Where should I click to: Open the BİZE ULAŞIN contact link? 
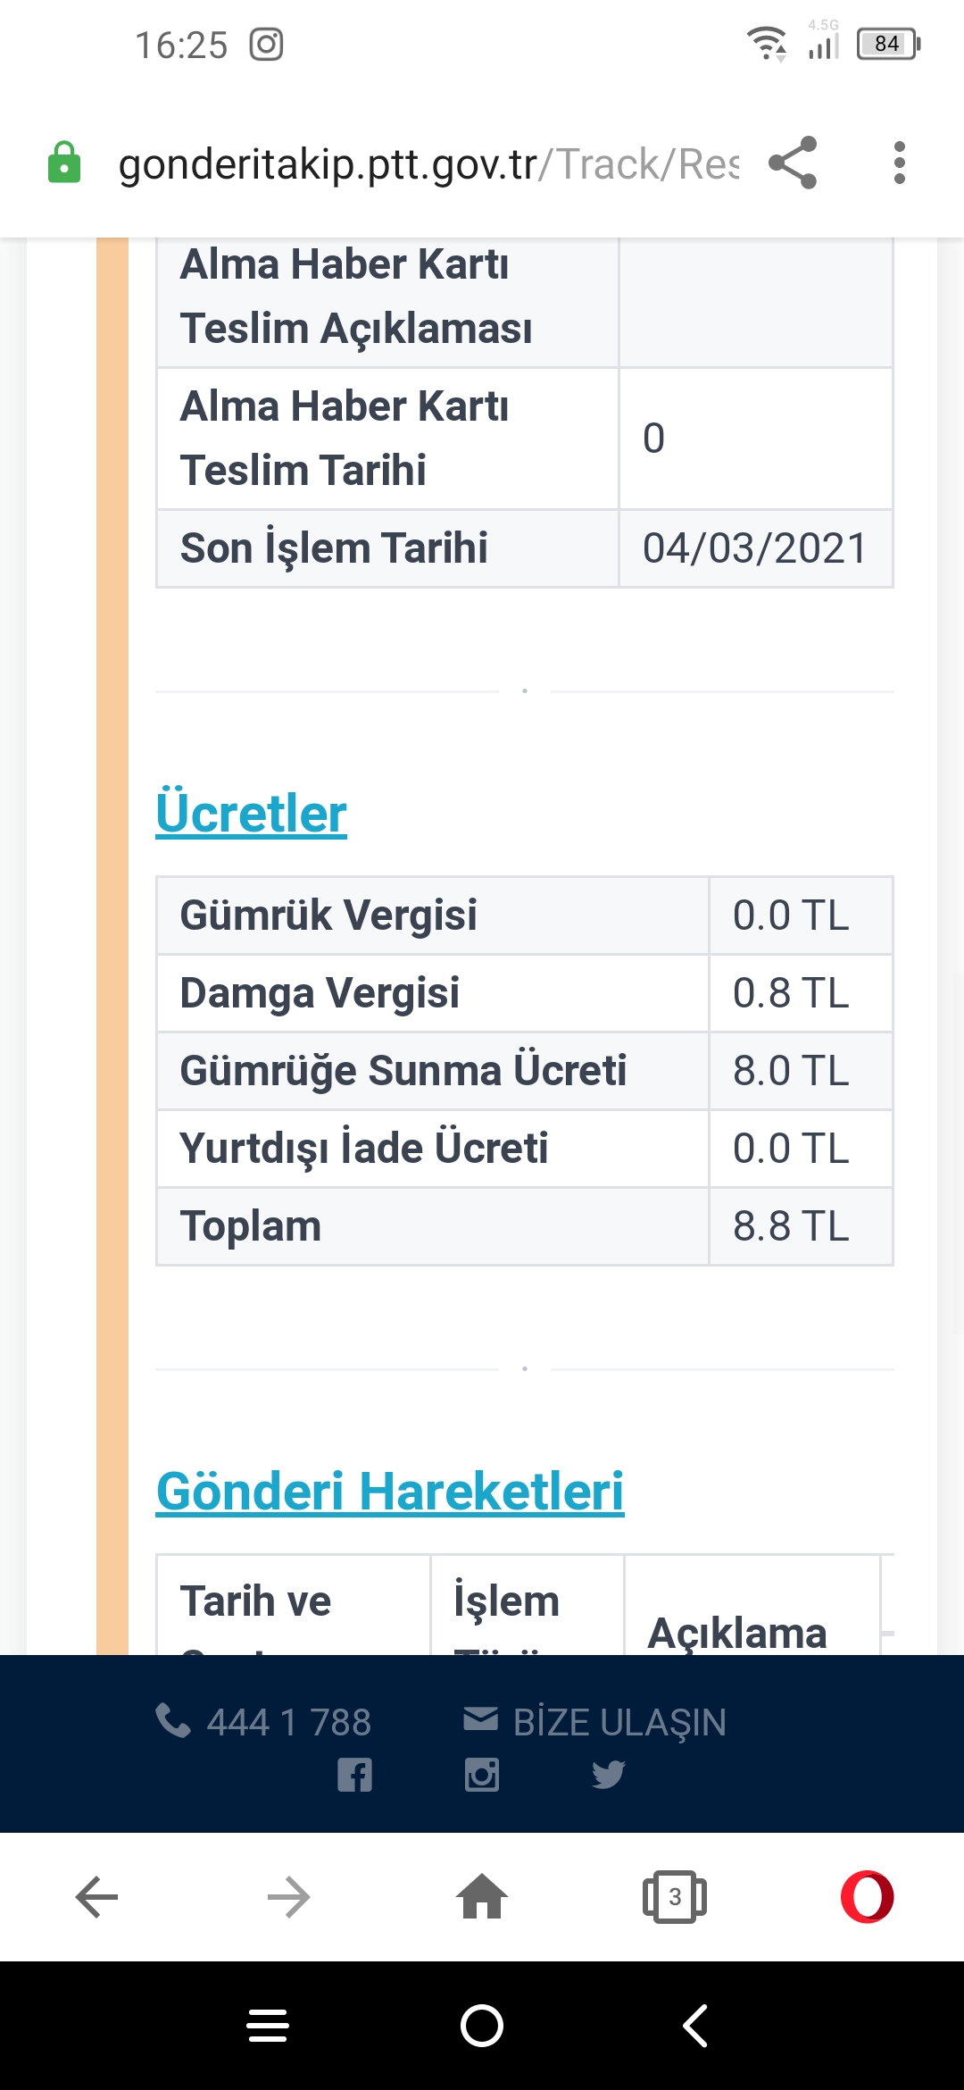click(x=594, y=1721)
